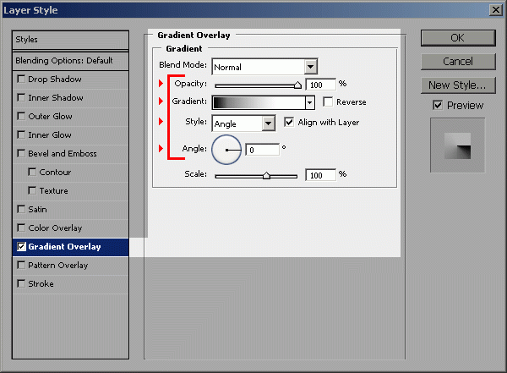
Task: Click the gradient preview thumbnail
Action: click(457, 145)
